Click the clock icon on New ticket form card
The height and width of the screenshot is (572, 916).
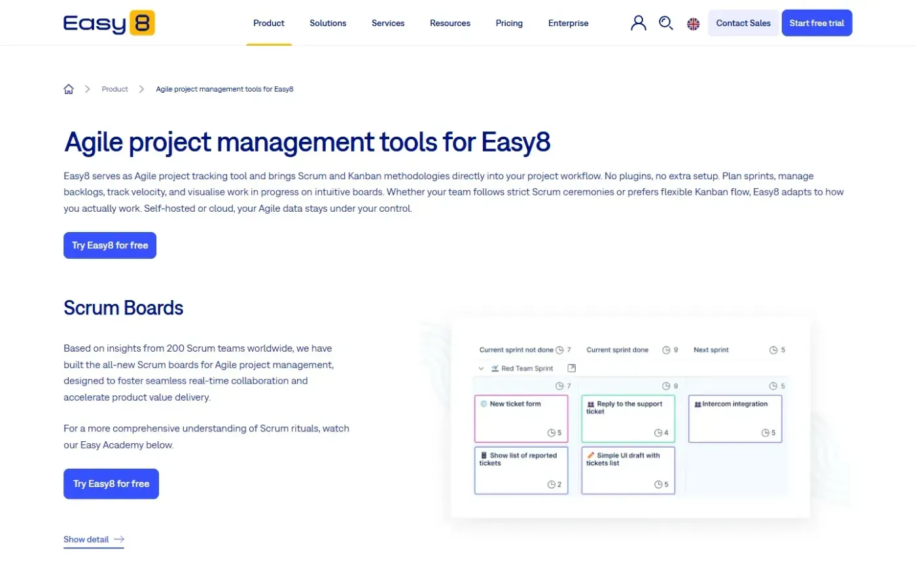tap(551, 433)
